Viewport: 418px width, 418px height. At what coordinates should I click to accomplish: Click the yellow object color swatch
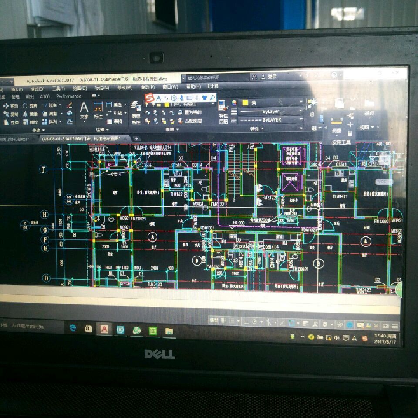245,103
